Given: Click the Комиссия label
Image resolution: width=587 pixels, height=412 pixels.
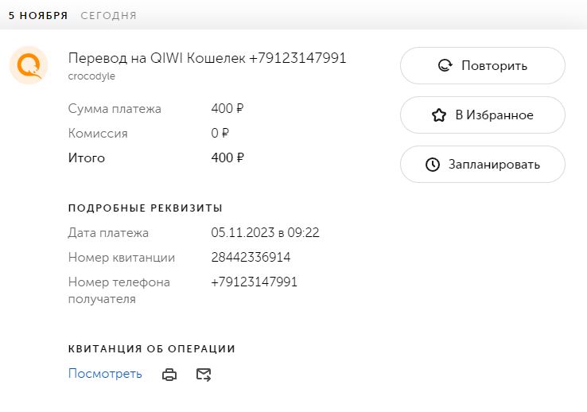Looking at the screenshot, I should pos(98,133).
